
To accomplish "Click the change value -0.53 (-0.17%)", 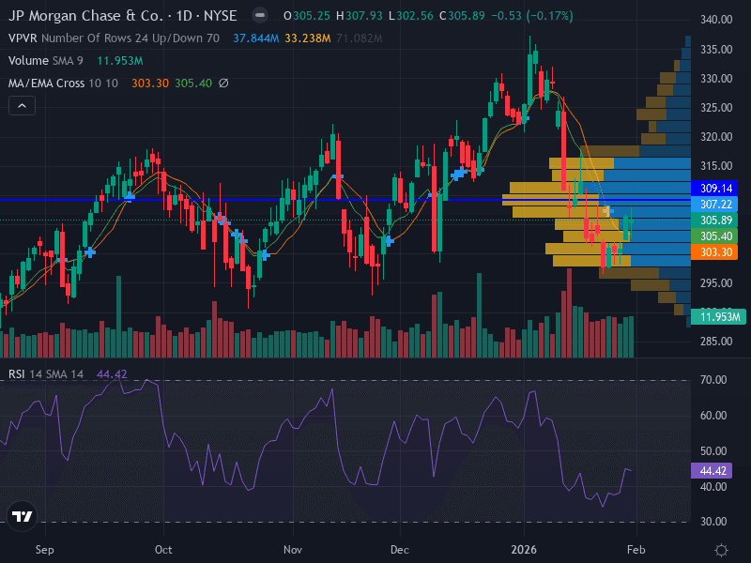I will tap(531, 16).
